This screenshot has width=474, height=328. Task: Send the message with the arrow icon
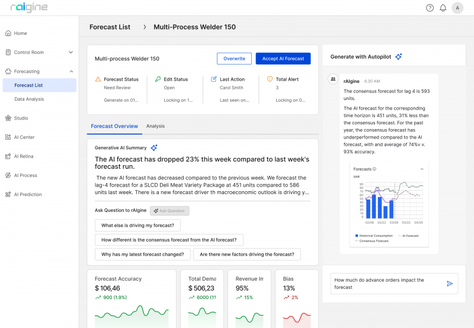450,284
